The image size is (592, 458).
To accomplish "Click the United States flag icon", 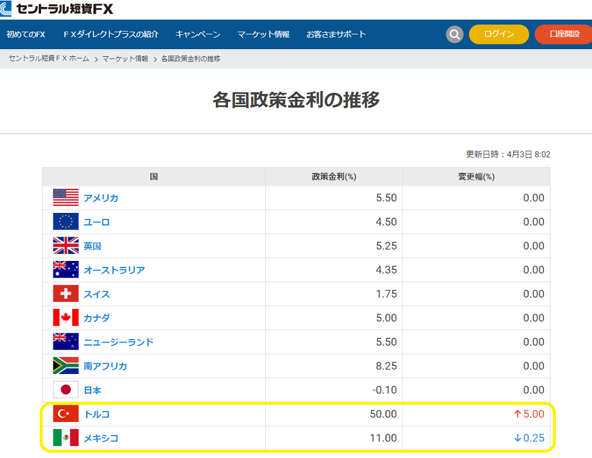I will pyautogui.click(x=66, y=197).
